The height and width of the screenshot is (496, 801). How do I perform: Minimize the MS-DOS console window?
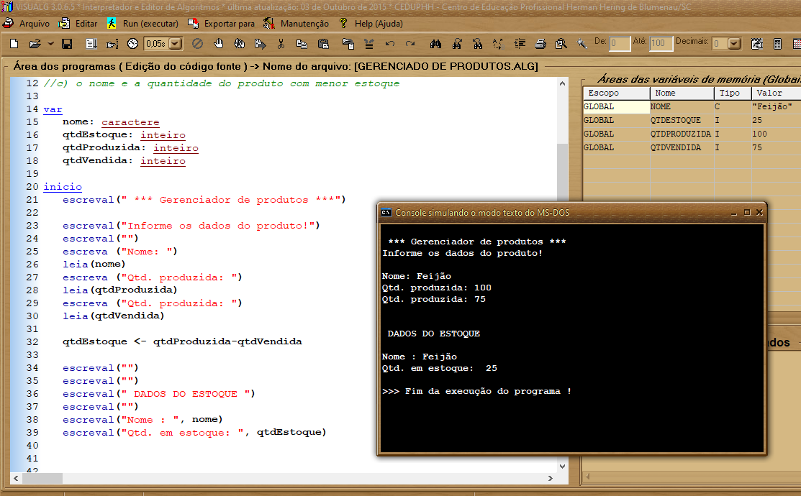click(x=734, y=212)
